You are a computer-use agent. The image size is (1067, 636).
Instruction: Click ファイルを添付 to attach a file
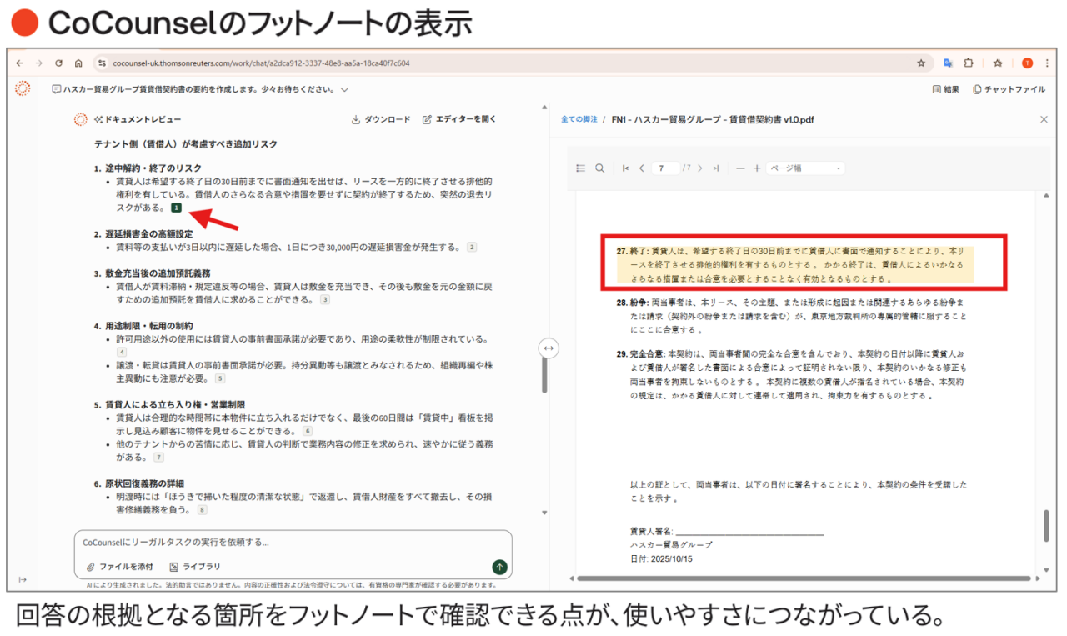[120, 567]
